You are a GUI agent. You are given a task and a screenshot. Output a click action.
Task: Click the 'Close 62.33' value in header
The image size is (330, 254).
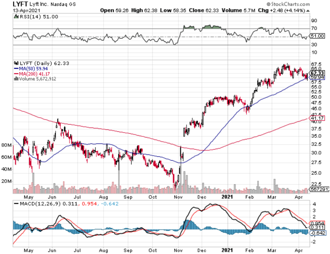click(x=204, y=10)
